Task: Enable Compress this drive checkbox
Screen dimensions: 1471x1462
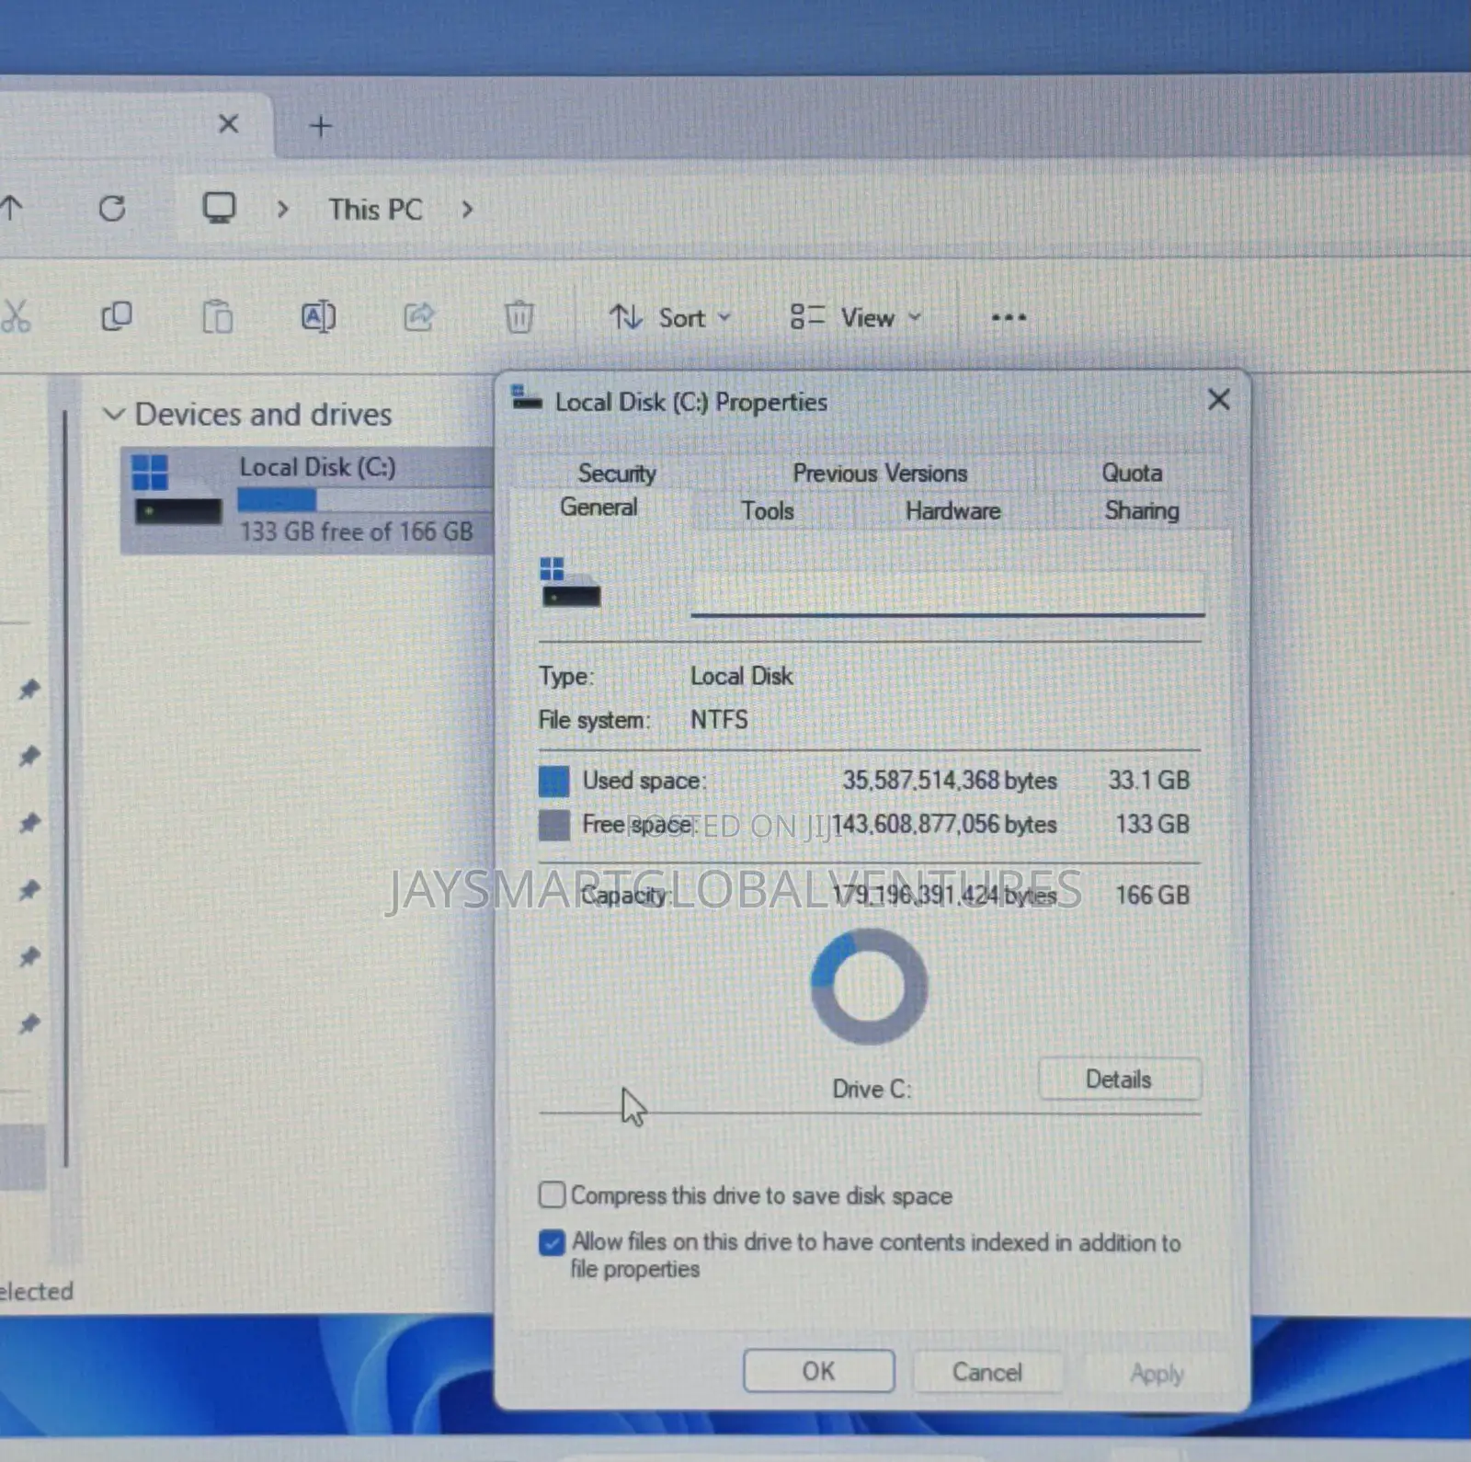Action: [552, 1194]
